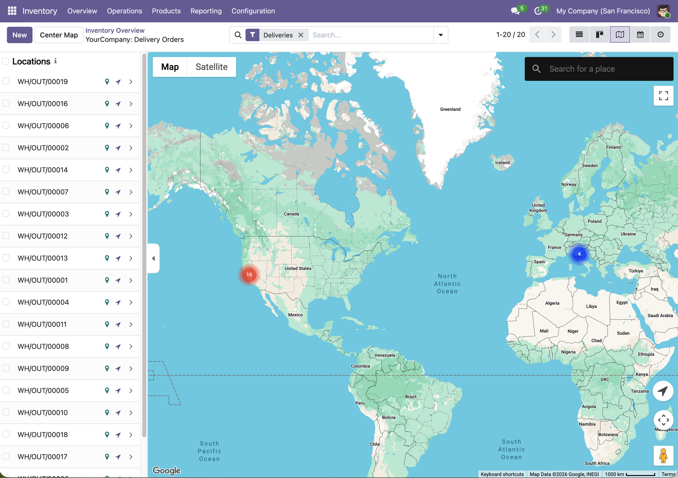The height and width of the screenshot is (478, 678).
Task: Open the My Company (San Francisco) switcher
Action: click(x=603, y=11)
